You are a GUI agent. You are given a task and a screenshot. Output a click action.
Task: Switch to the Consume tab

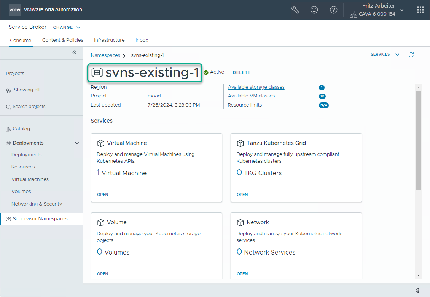click(x=21, y=40)
